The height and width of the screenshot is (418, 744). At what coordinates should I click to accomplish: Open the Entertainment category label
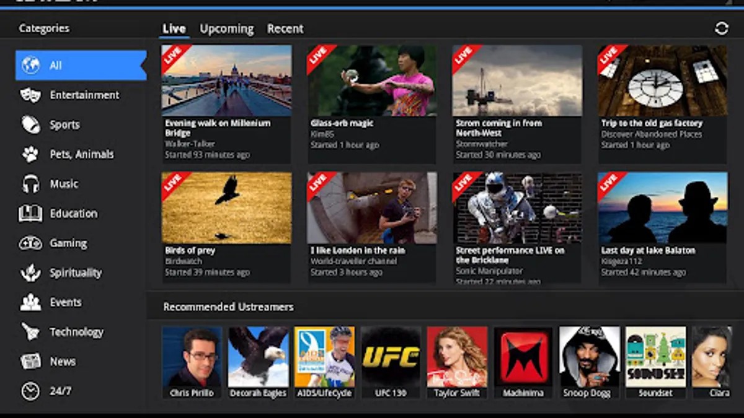point(84,95)
